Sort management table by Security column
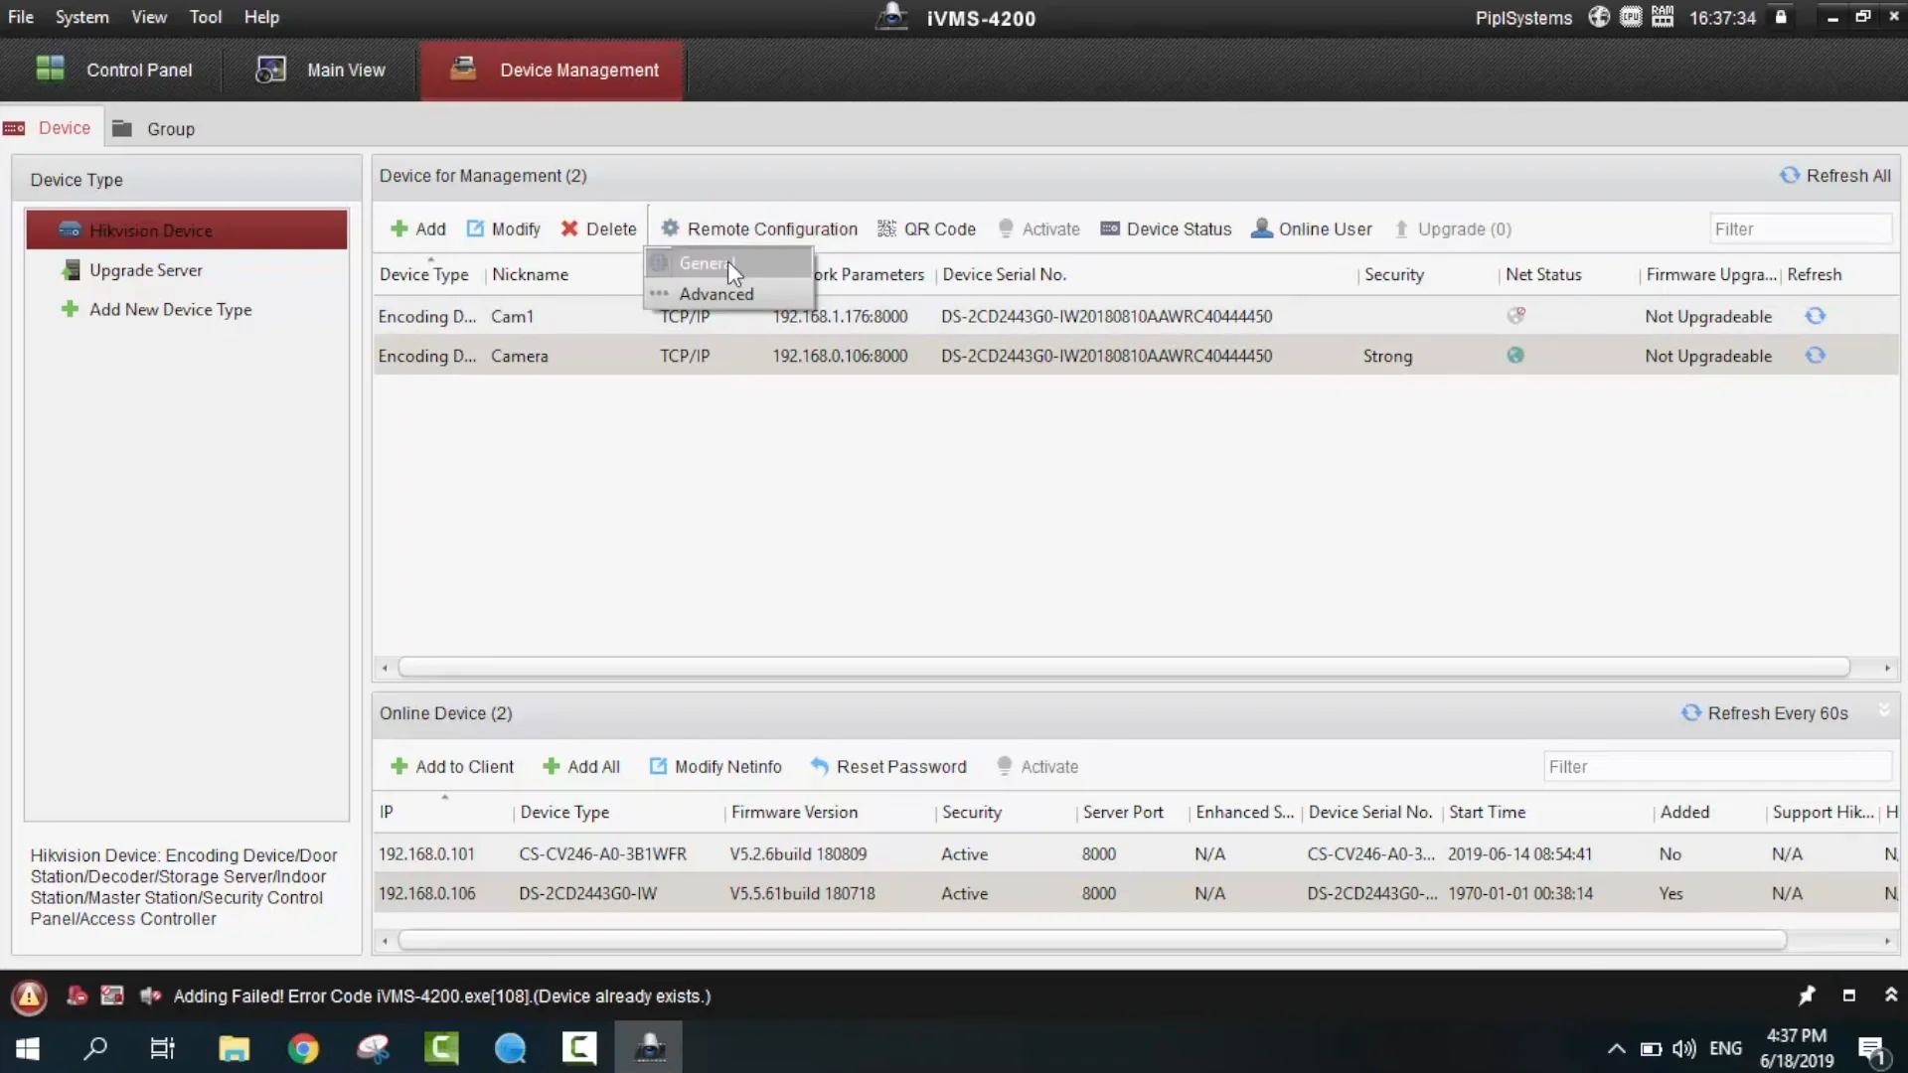The image size is (1908, 1073). click(x=1393, y=274)
